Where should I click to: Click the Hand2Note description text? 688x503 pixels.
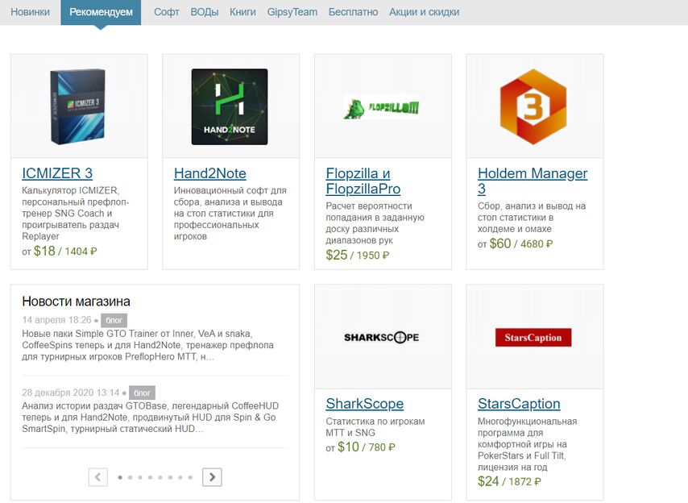[x=230, y=214]
